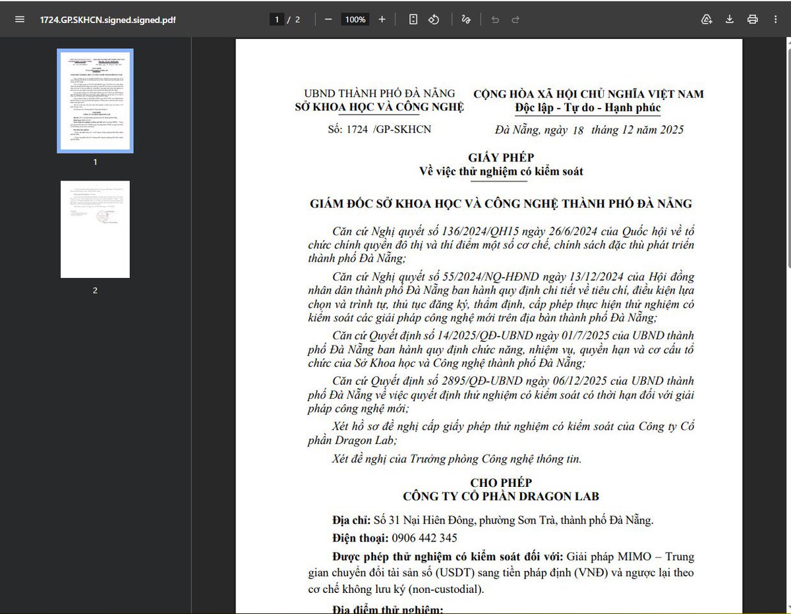
Task: Click the fit to page icon
Action: [413, 19]
